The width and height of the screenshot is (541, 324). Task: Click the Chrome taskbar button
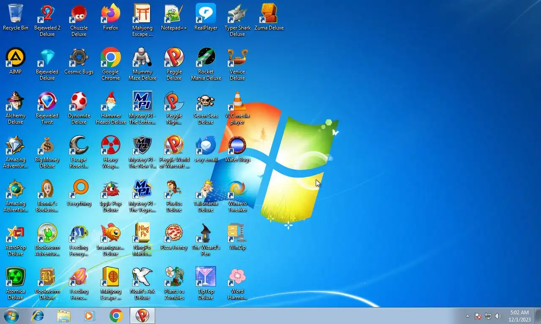tap(116, 316)
